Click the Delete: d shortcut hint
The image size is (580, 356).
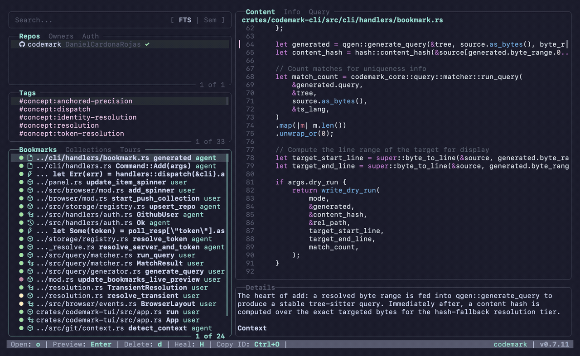[x=143, y=344]
